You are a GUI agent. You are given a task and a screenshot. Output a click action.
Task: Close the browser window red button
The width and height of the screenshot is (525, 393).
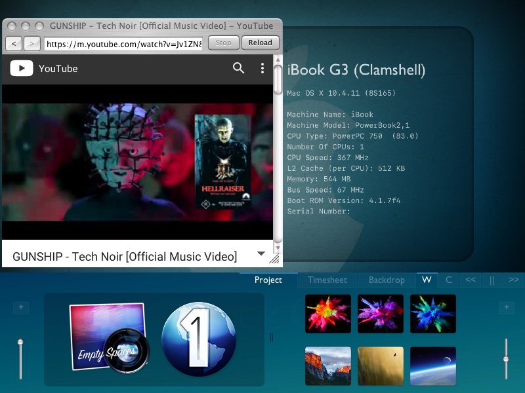[x=12, y=26]
